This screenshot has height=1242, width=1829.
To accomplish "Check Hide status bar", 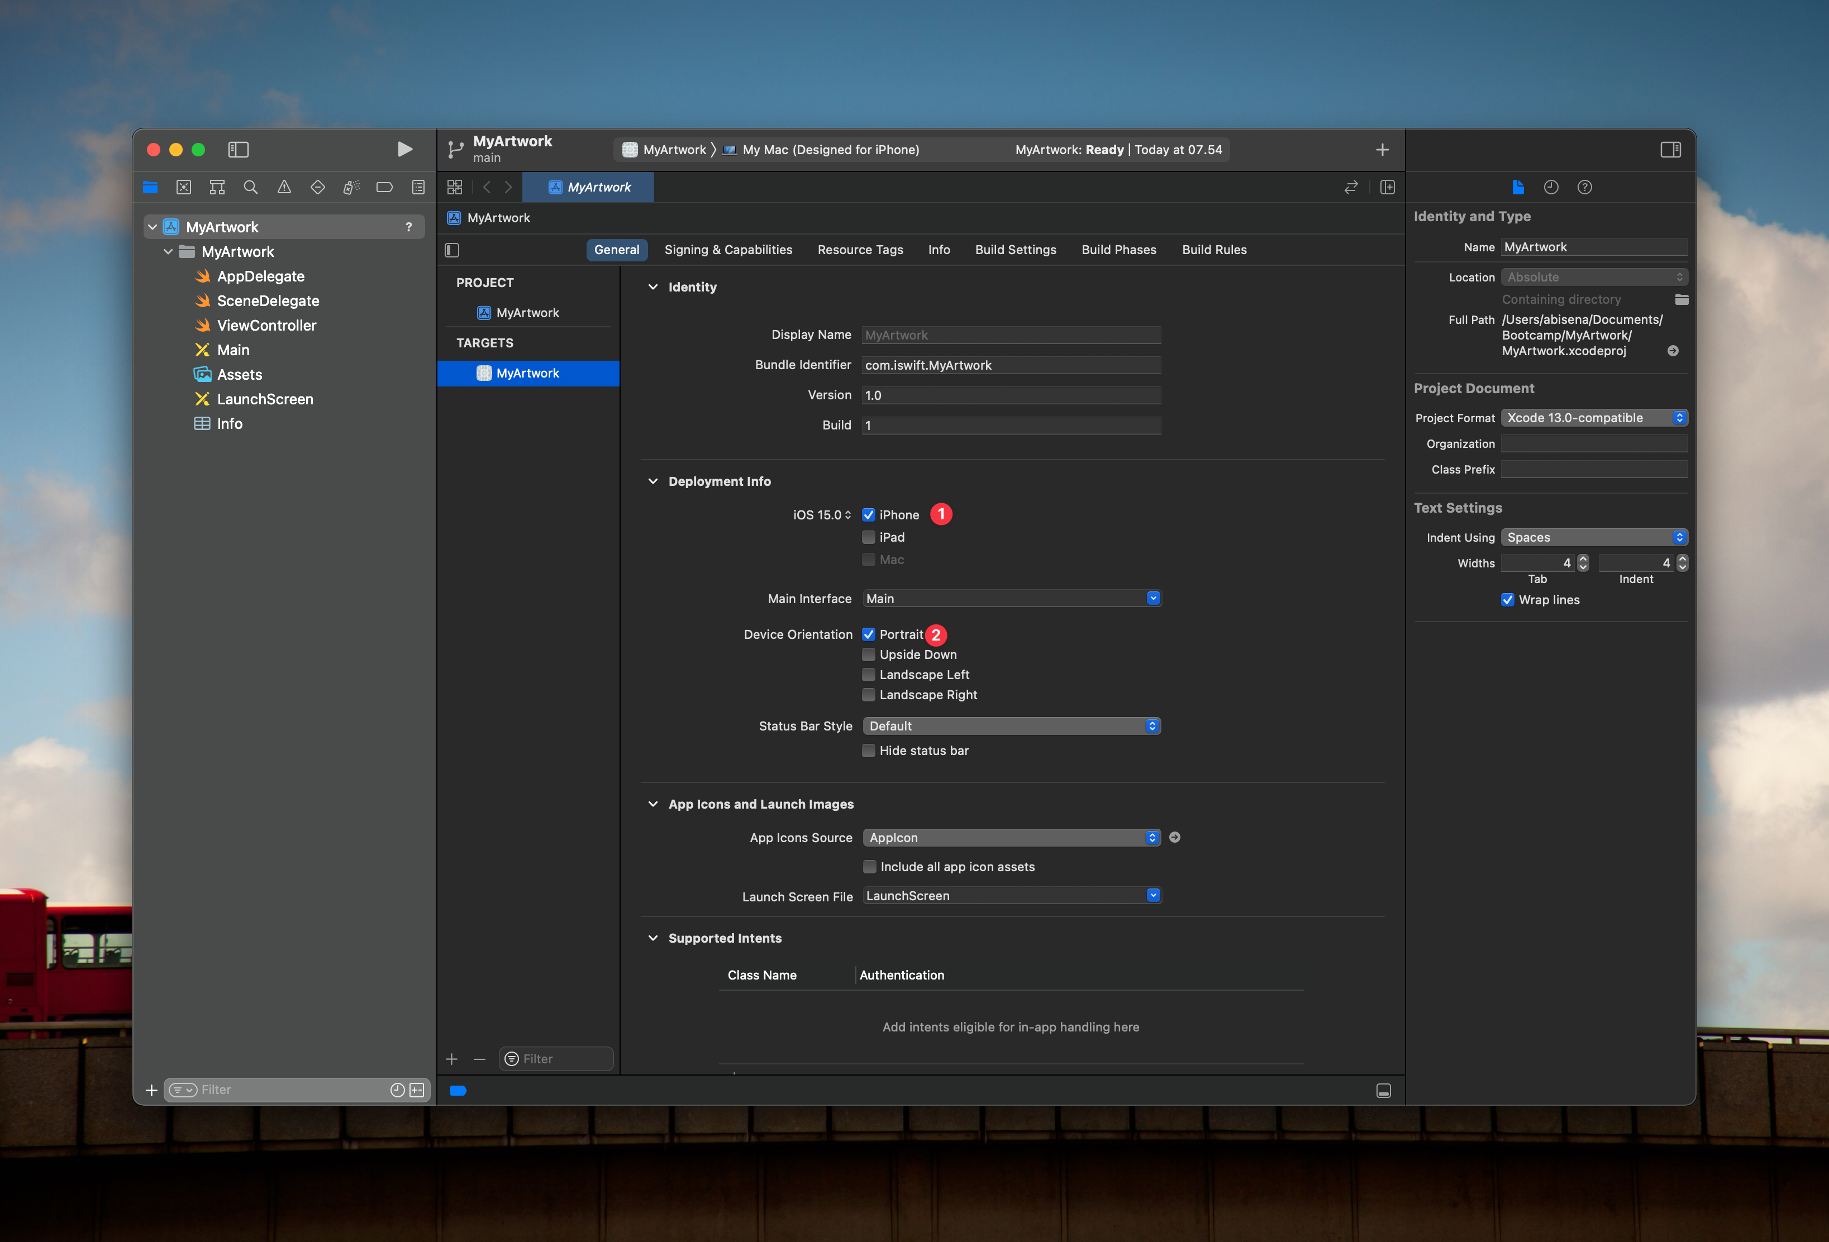I will pos(869,751).
